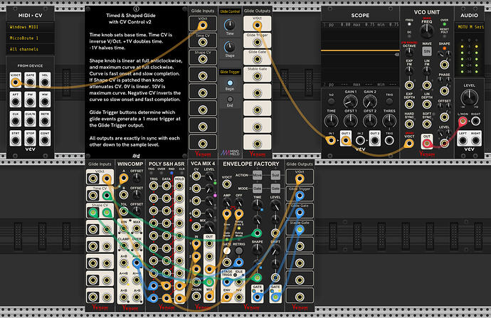Click the INV output jack on Envelope Factory

point(238,297)
